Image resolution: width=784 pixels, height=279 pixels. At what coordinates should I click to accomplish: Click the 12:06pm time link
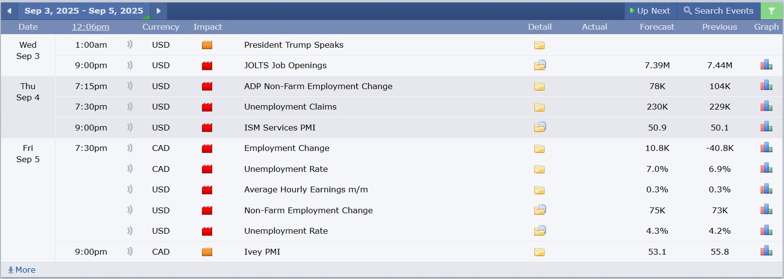pyautogui.click(x=91, y=27)
